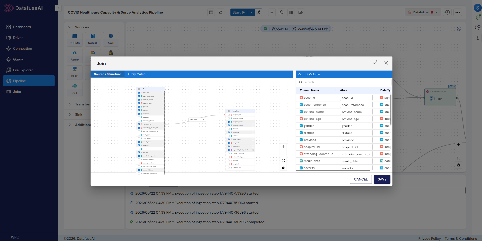
Task: Open the pipeline canvas settings gear
Action: point(459,29)
